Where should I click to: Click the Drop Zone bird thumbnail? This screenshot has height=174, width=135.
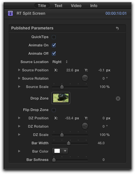[61, 98]
